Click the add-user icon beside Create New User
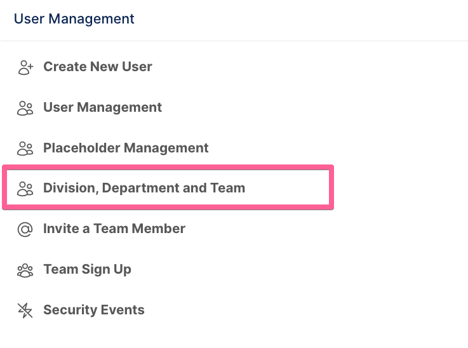This screenshot has width=468, height=348. click(x=25, y=67)
